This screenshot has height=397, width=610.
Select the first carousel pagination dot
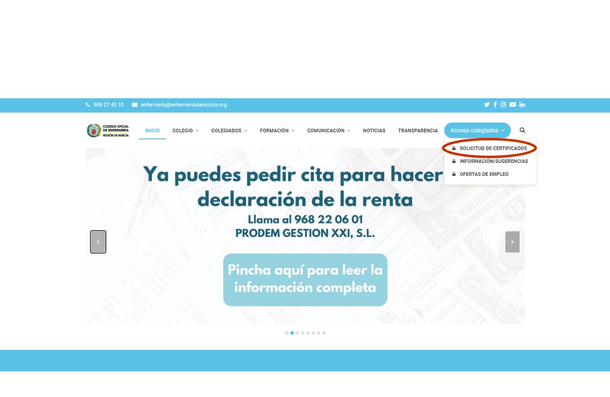[287, 333]
